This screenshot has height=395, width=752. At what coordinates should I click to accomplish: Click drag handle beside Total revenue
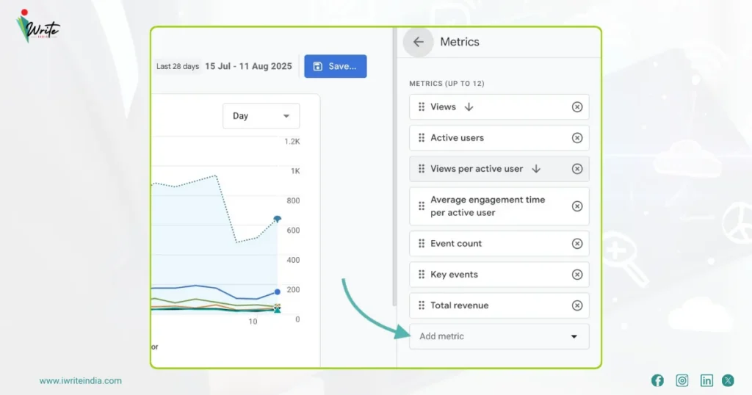click(x=422, y=305)
